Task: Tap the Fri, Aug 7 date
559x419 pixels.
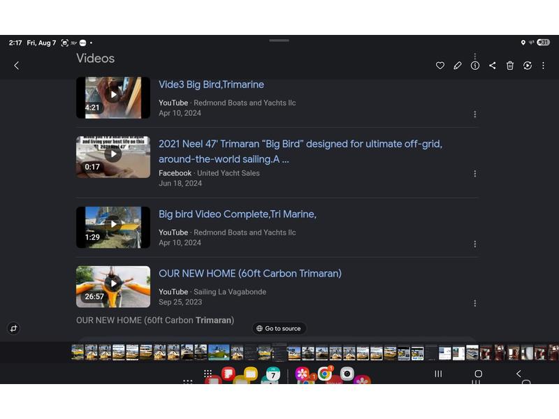Action: (41, 43)
